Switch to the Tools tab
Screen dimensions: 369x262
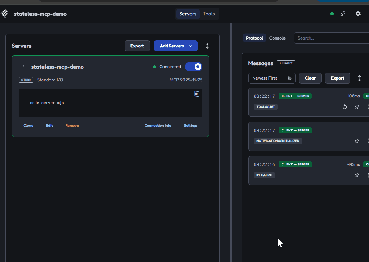[x=209, y=14]
